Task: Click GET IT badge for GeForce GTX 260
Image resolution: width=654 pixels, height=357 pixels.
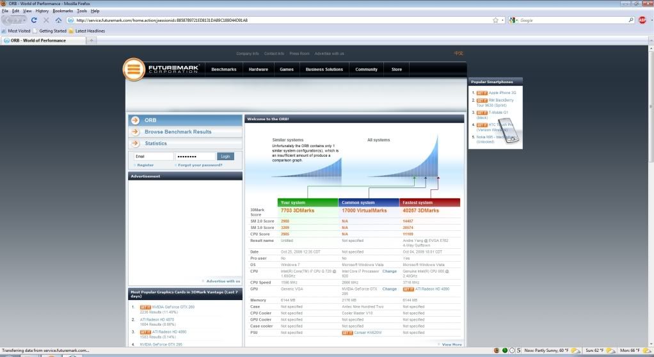Action: pyautogui.click(x=145, y=307)
